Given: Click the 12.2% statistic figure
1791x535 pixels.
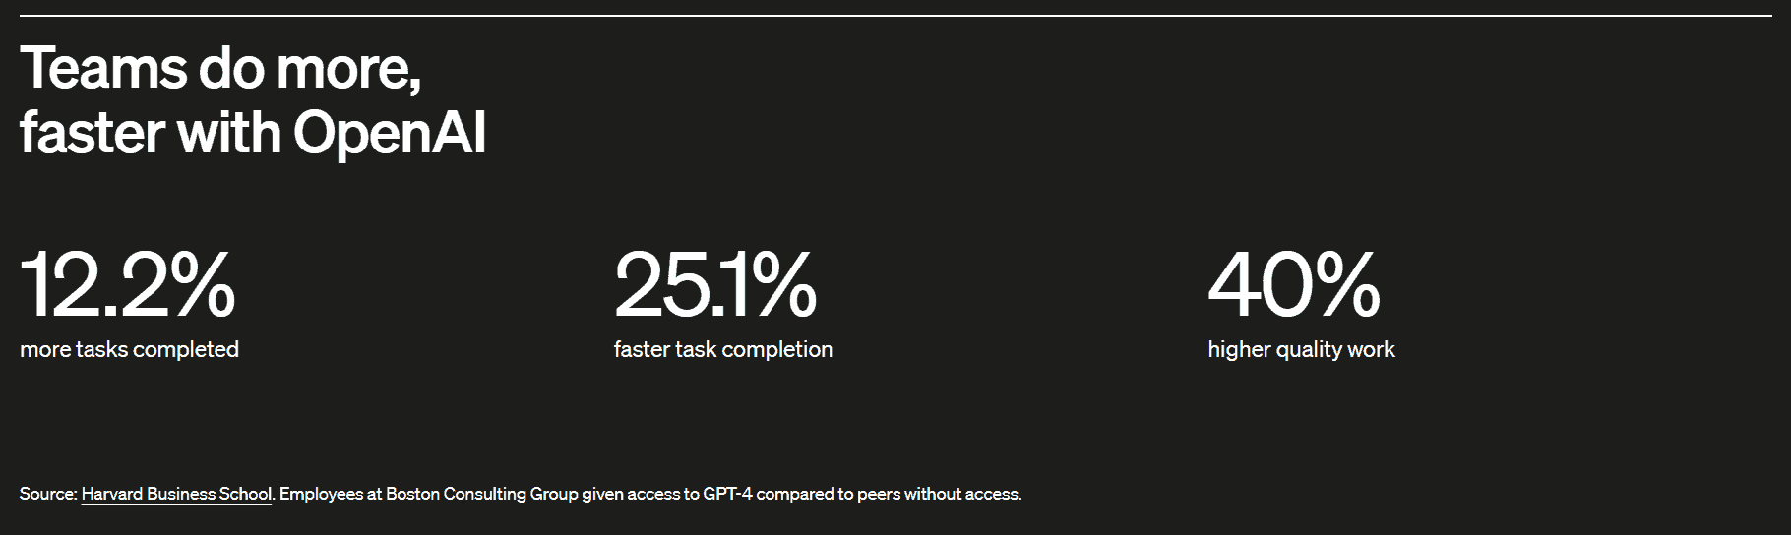Looking at the screenshot, I should [x=128, y=285].
